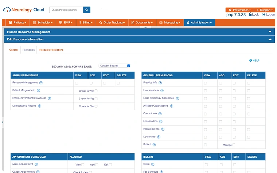Click the Neurology-Cloud logo
277x173 pixels.
[x=24, y=9]
